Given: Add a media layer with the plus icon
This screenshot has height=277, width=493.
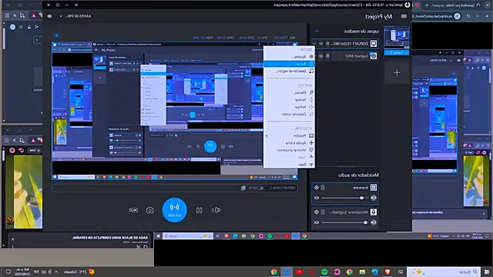Looking at the screenshot, I should [317, 31].
